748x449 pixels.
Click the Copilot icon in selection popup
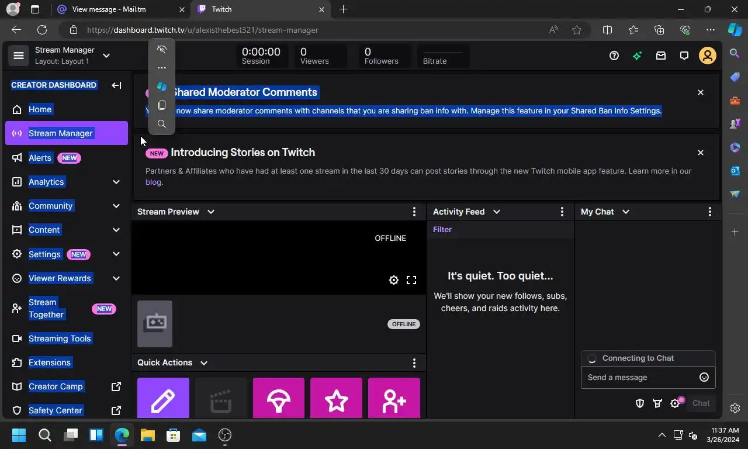pos(162,87)
